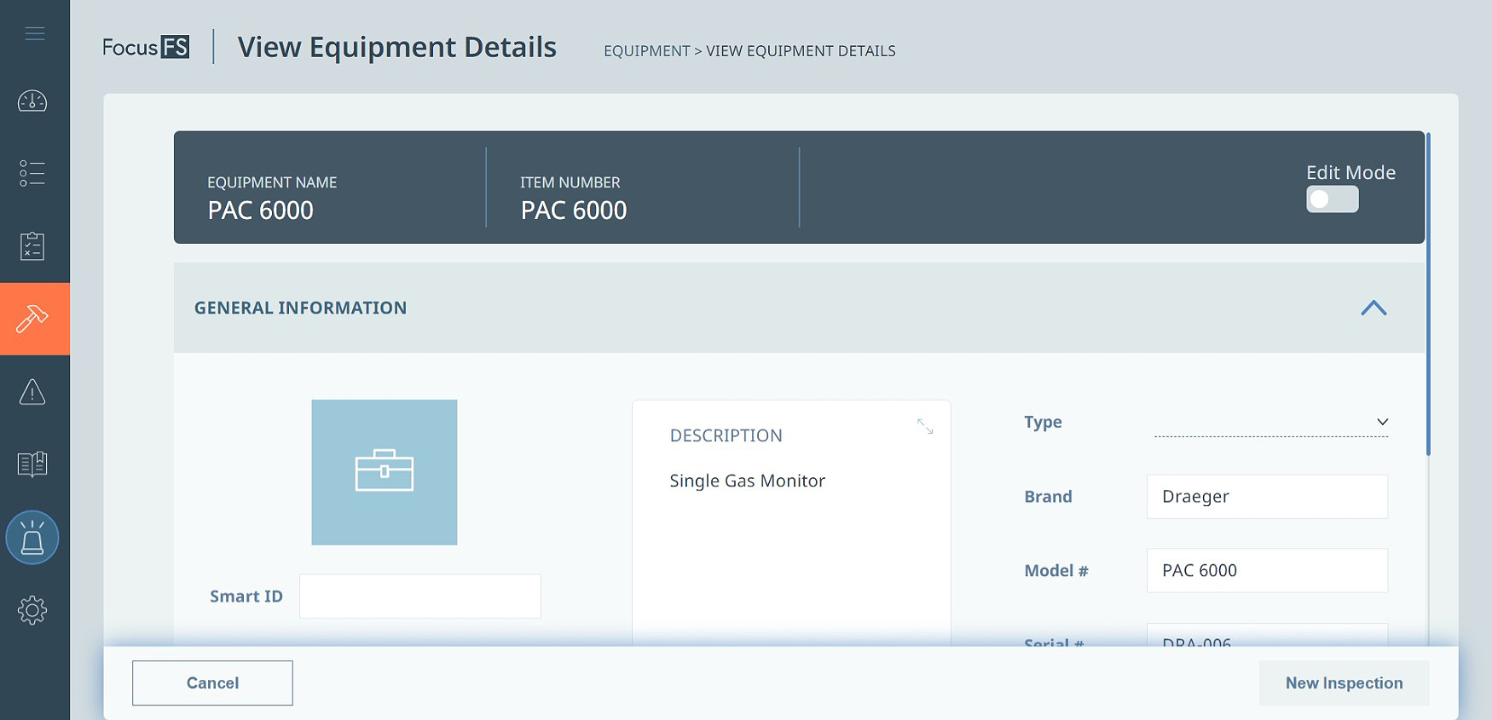Click the Model # label

click(x=1056, y=571)
